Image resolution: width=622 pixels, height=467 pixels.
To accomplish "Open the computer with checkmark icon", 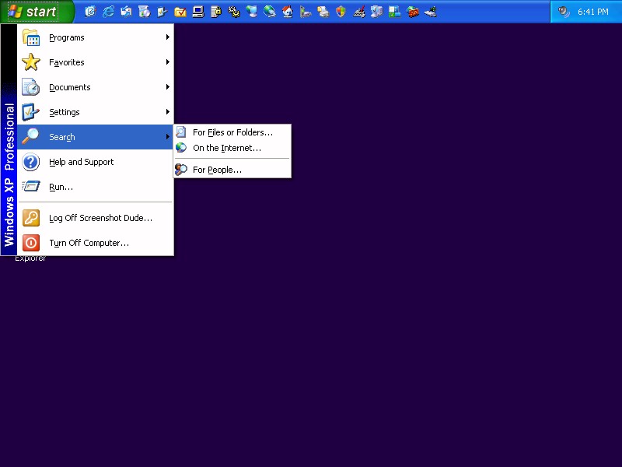I will [x=377, y=12].
